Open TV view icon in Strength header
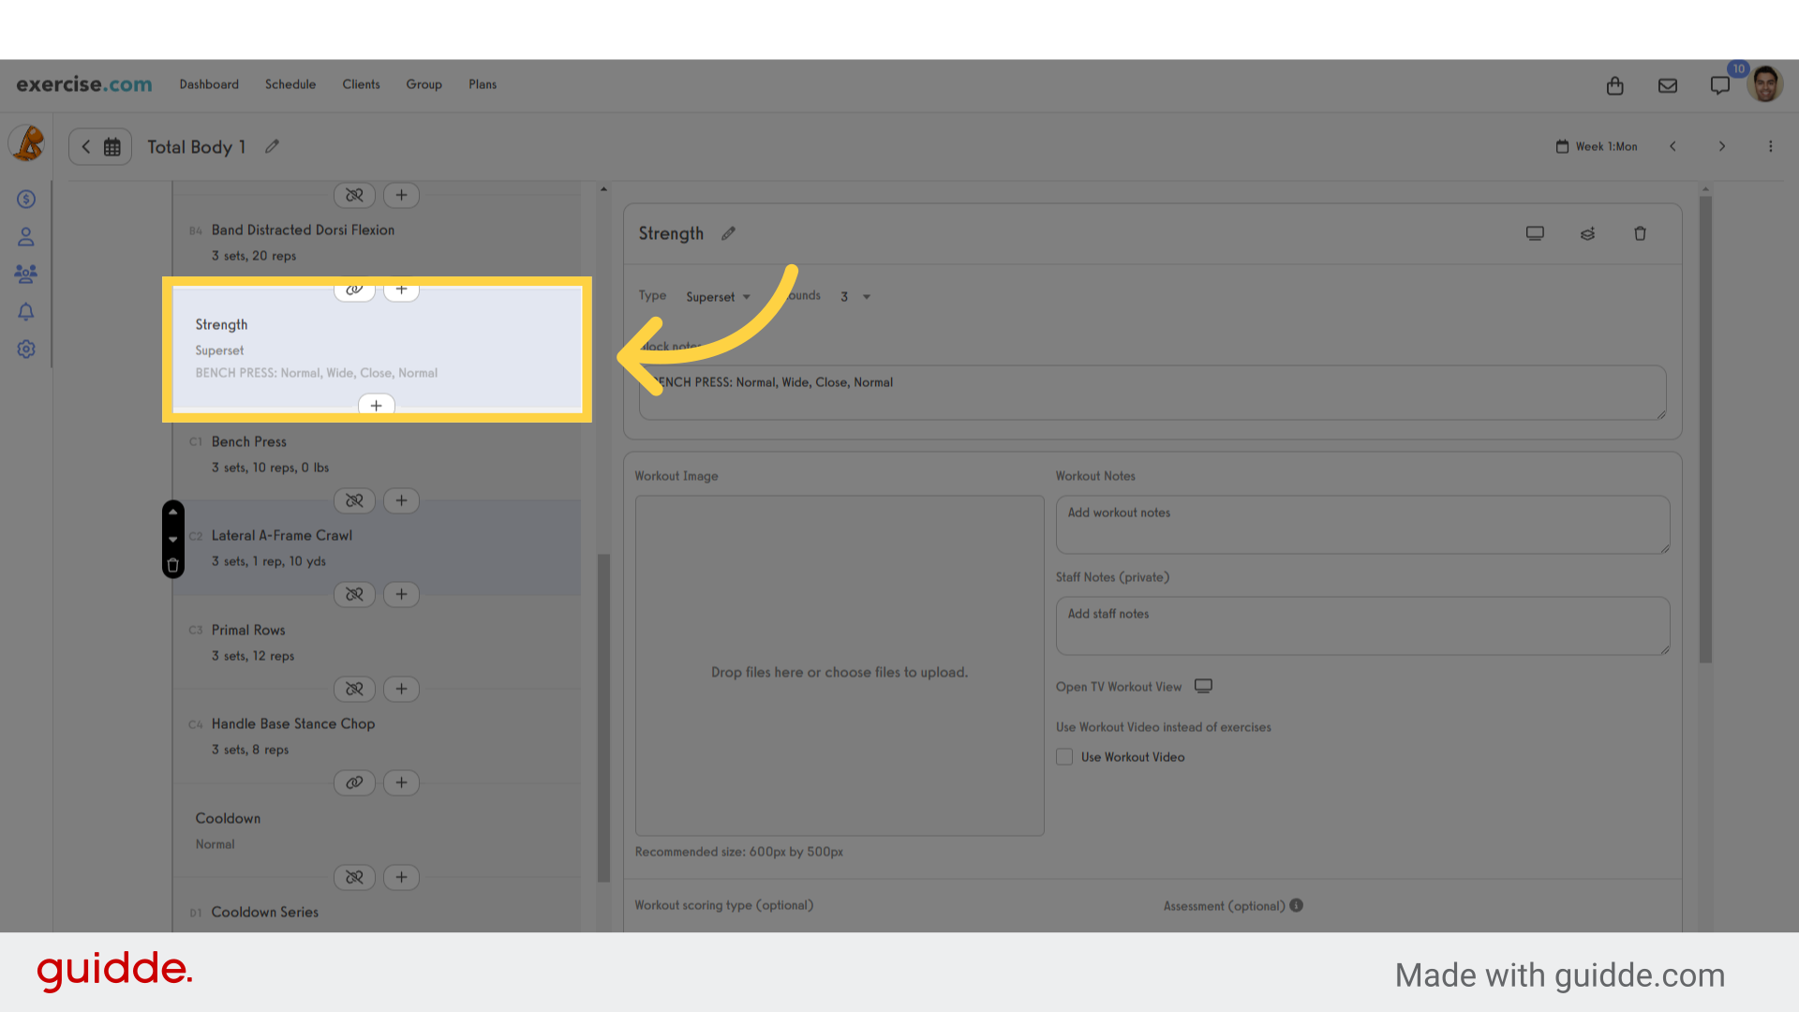 pos(1535,234)
